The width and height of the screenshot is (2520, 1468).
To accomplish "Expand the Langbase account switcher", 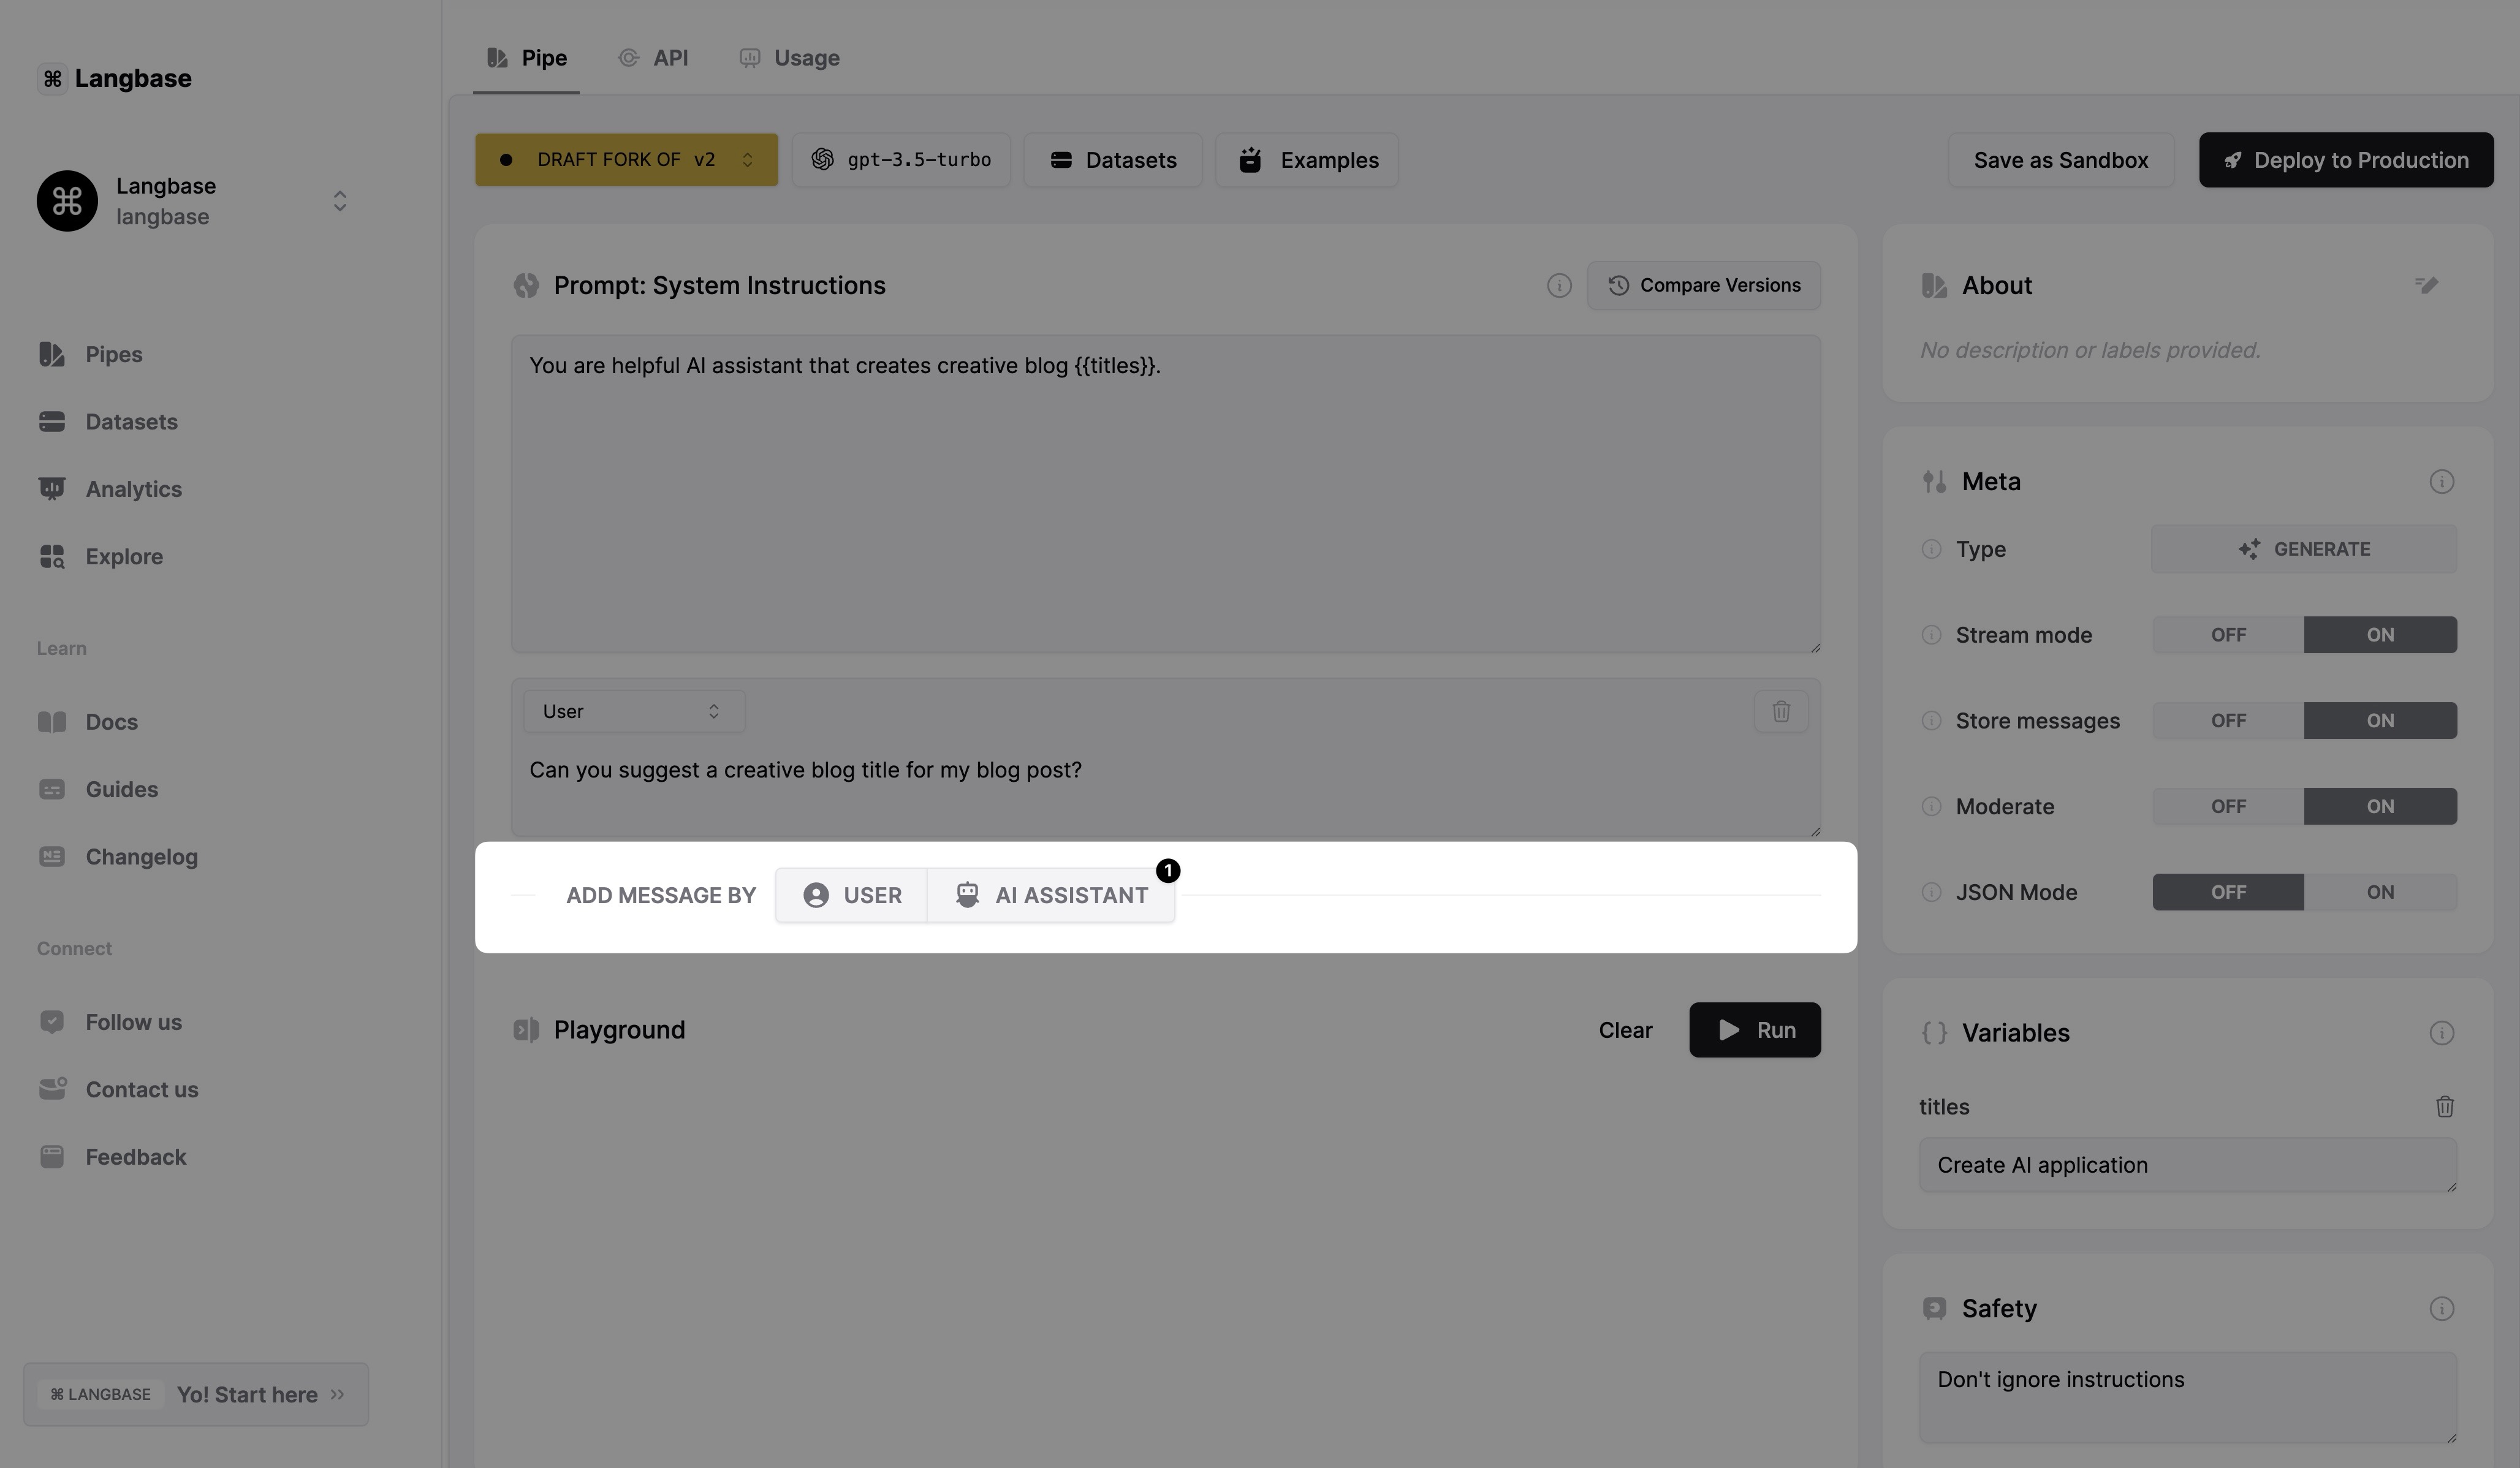I will (x=339, y=201).
